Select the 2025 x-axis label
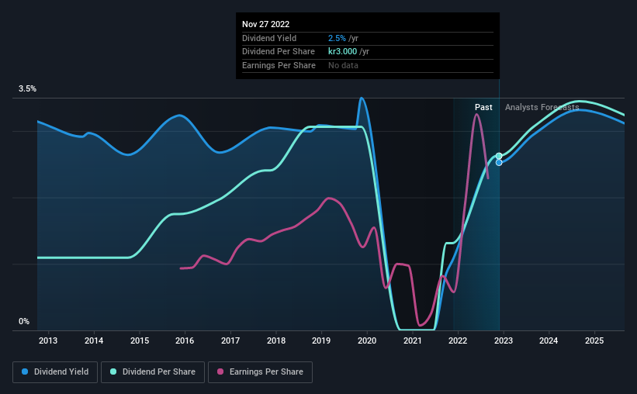The image size is (637, 394). pos(594,340)
